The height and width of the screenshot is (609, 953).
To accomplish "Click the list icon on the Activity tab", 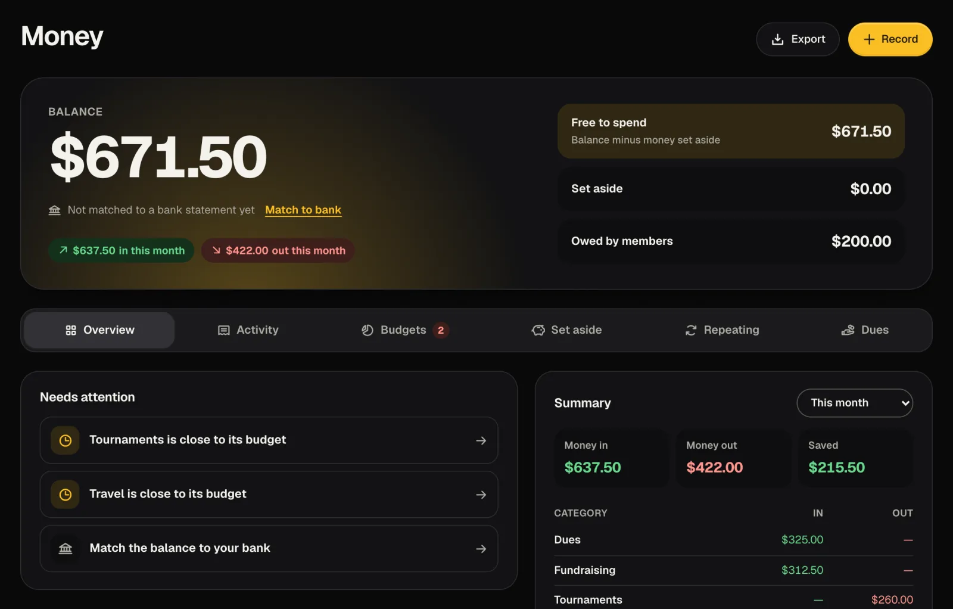I will (224, 330).
